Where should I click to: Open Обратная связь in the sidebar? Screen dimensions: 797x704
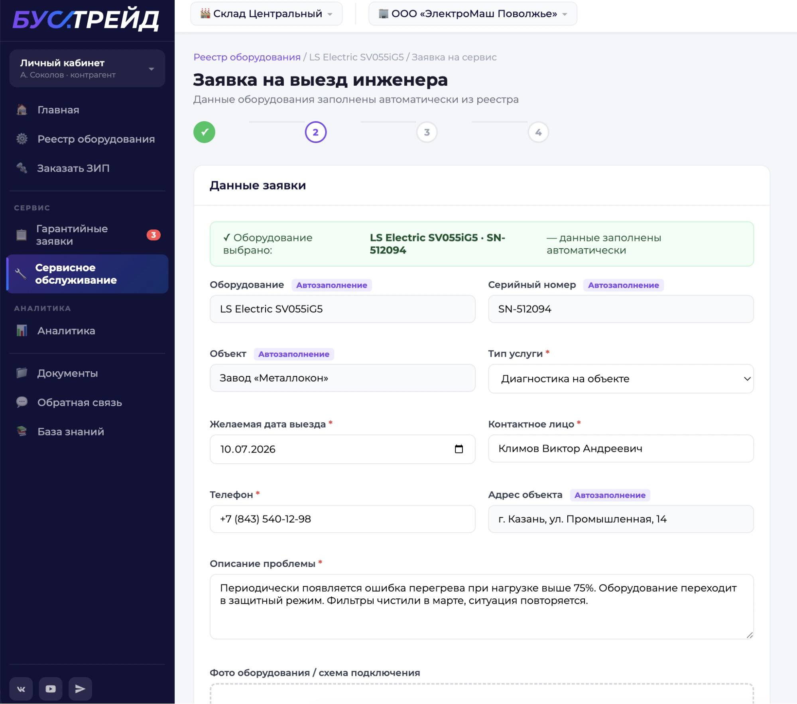[87, 402]
